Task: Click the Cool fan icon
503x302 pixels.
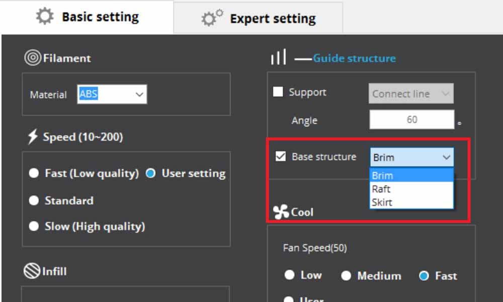Action: [x=281, y=212]
